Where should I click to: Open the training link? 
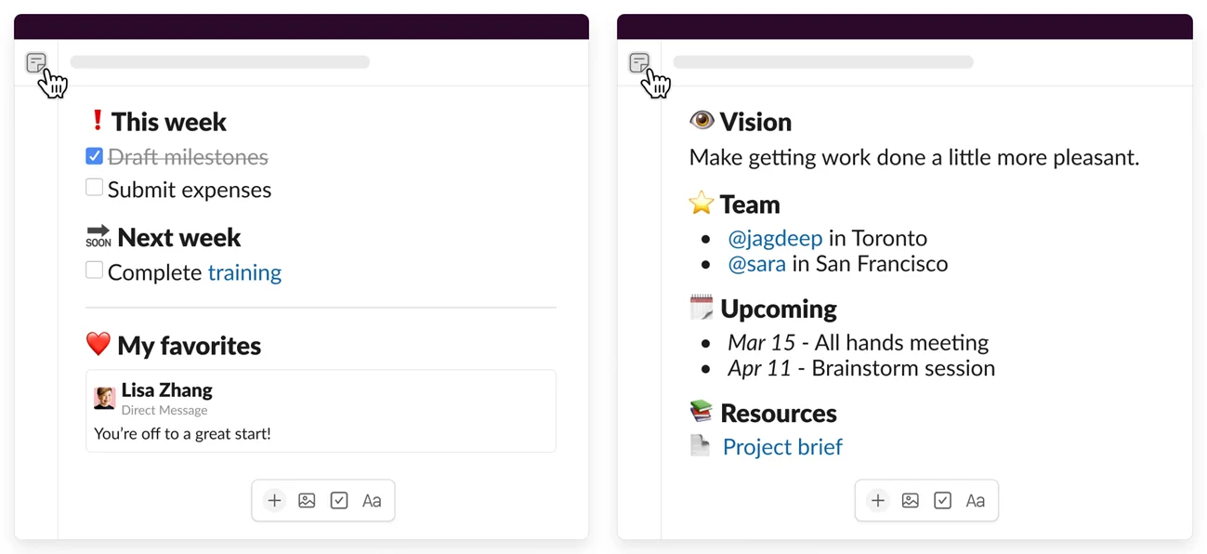click(244, 272)
